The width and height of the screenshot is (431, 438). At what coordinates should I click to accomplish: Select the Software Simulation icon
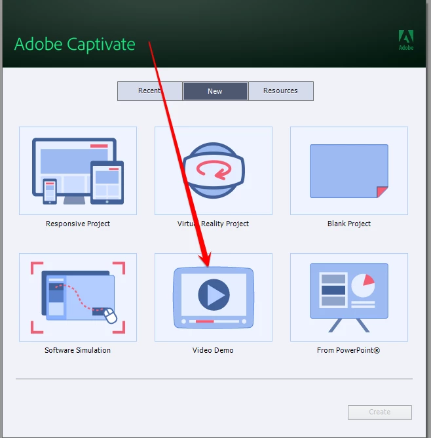coord(78,297)
